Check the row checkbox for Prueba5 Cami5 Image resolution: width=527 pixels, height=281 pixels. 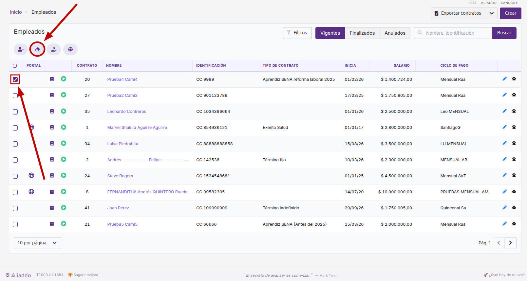15,224
